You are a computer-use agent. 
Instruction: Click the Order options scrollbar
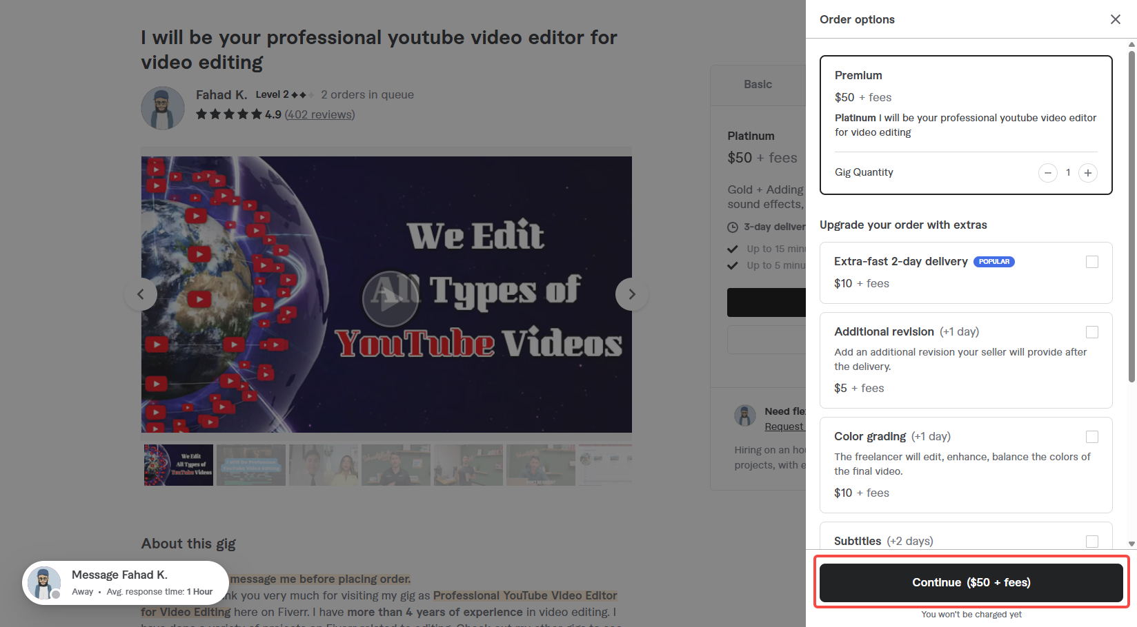1131,207
